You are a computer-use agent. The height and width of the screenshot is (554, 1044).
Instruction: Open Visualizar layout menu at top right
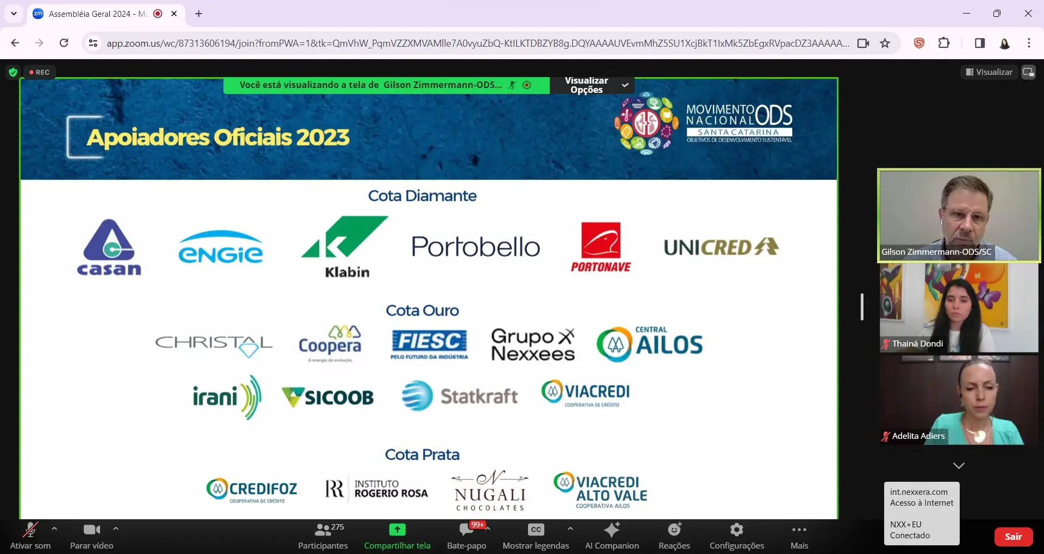989,72
